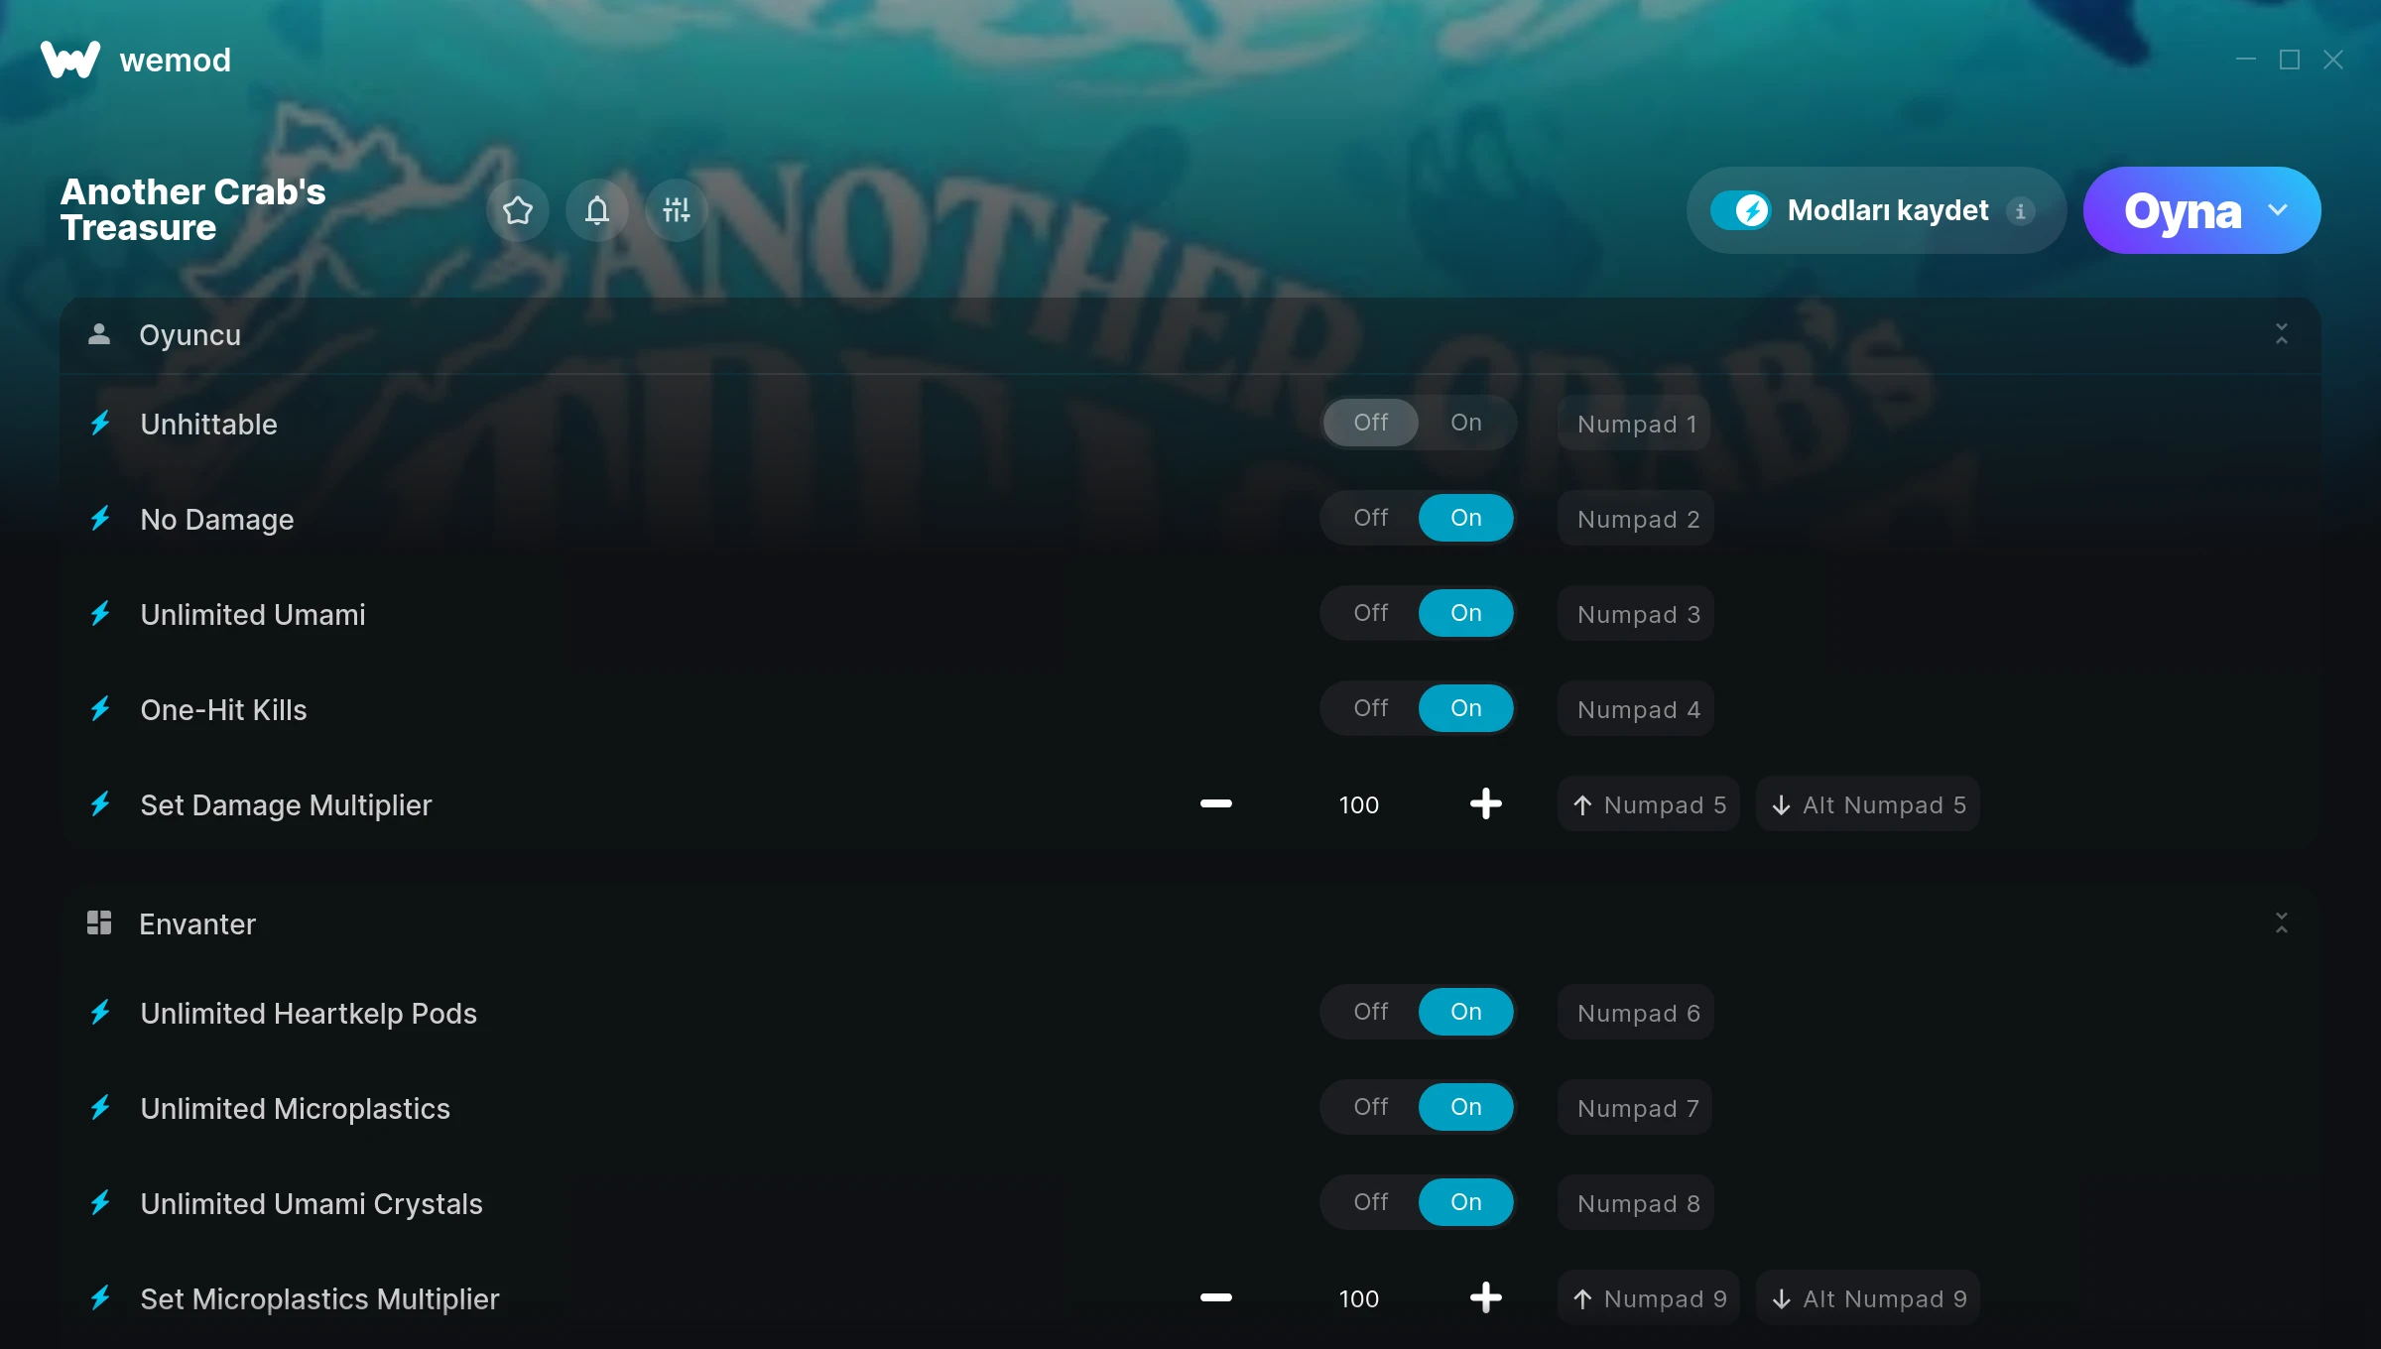Collapse the Oyuncu section
Screen dimensions: 2381x1349
pos(2282,334)
